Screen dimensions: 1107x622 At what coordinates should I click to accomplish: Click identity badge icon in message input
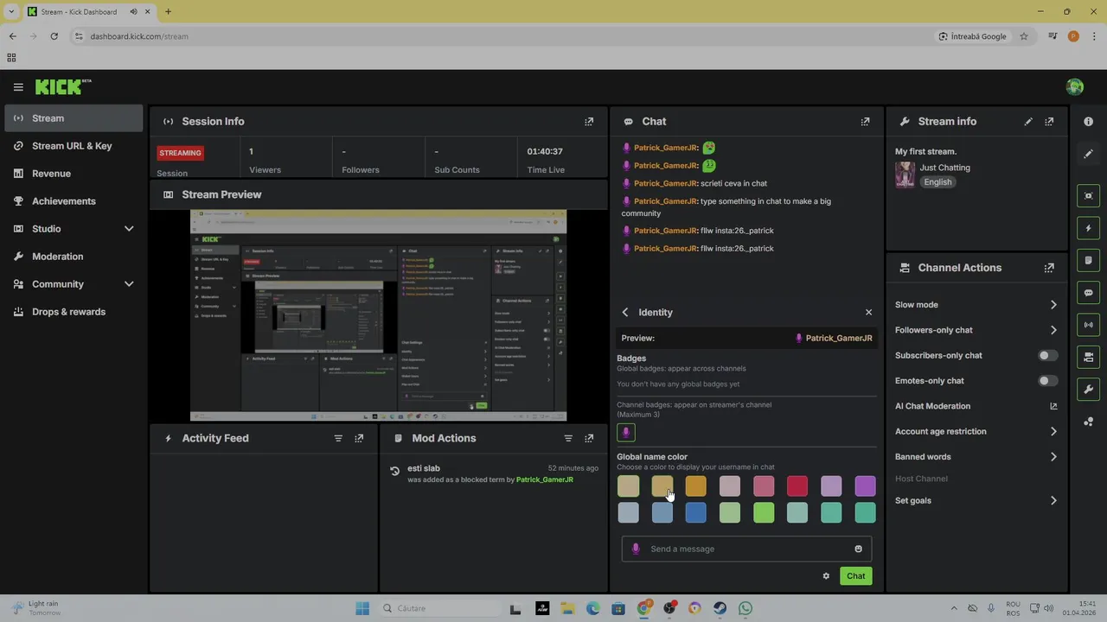point(636,549)
